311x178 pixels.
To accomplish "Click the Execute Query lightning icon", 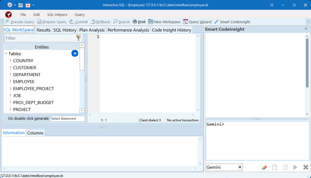I will click(7, 21).
